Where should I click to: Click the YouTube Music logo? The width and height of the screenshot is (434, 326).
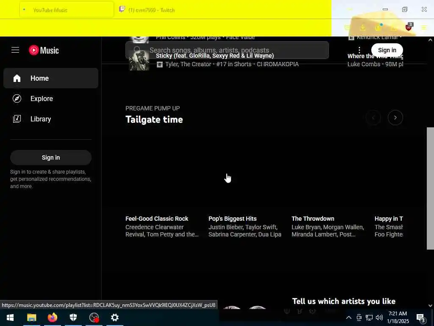coord(44,50)
